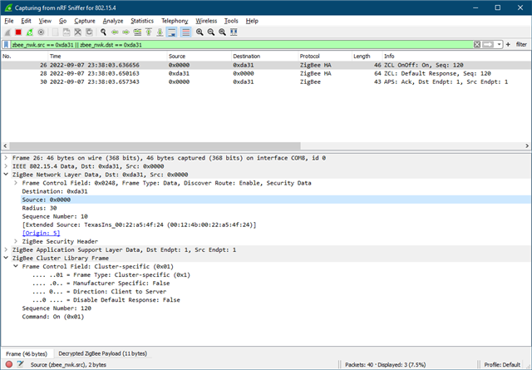Select the Command: On (0x01) field
The height and width of the screenshot is (370, 532).
[53, 317]
